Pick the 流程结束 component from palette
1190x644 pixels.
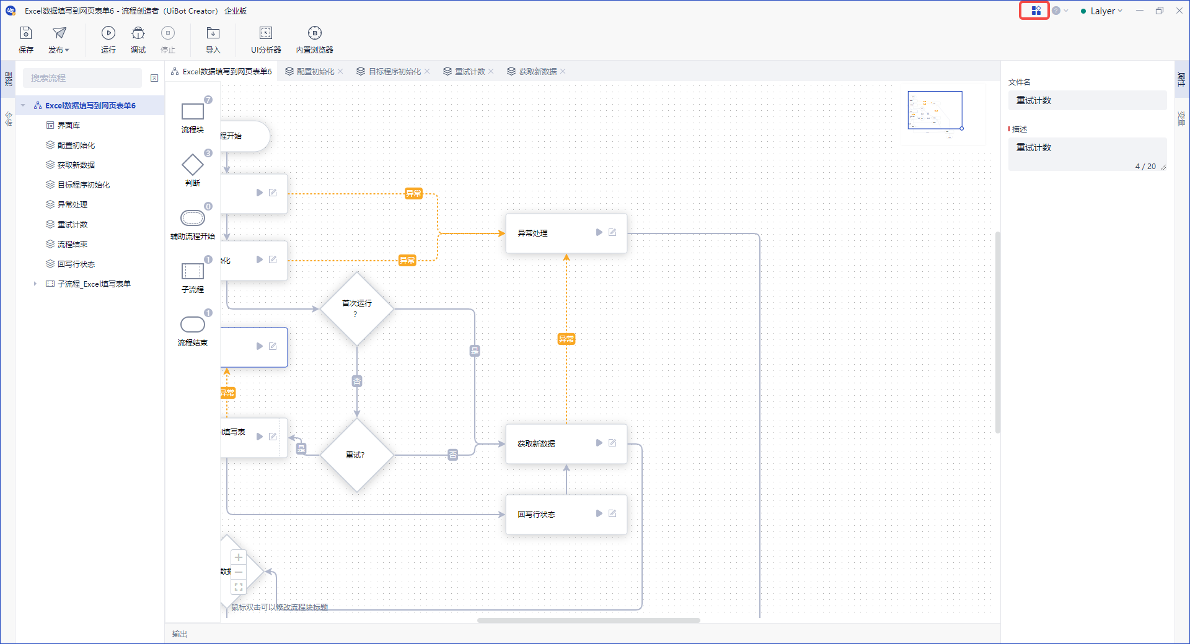193,330
